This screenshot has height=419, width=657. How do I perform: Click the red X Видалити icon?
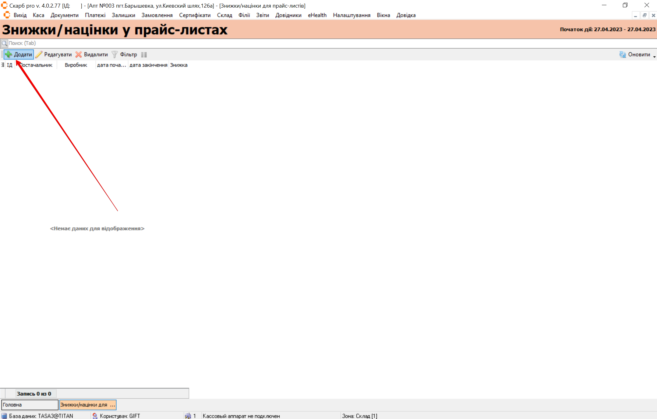(79, 54)
